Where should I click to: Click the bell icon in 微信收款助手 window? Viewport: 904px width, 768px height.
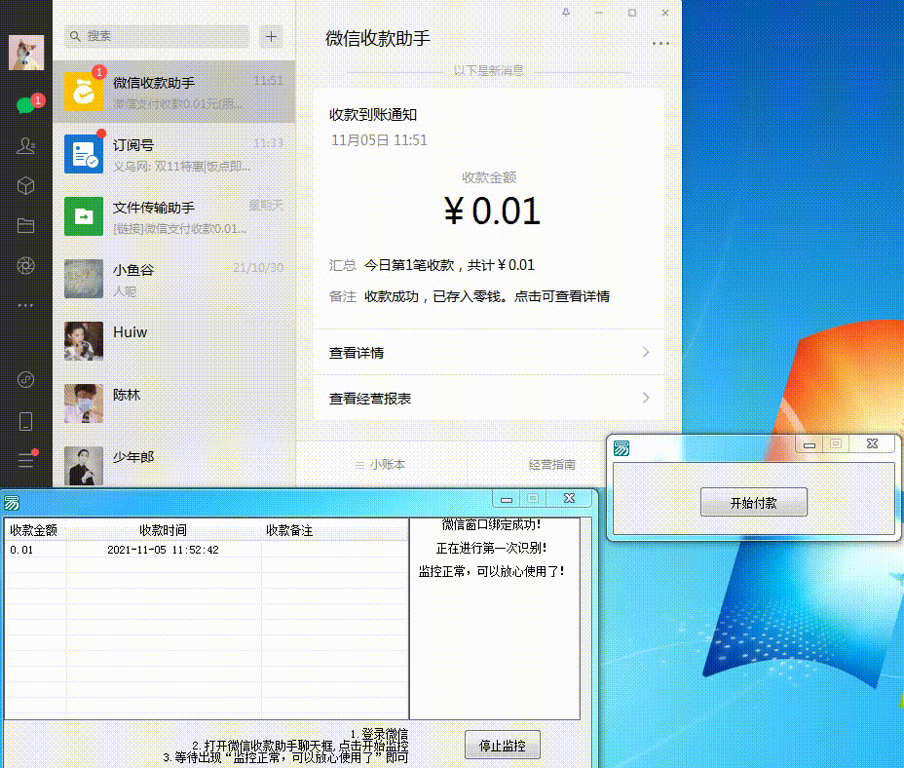568,13
